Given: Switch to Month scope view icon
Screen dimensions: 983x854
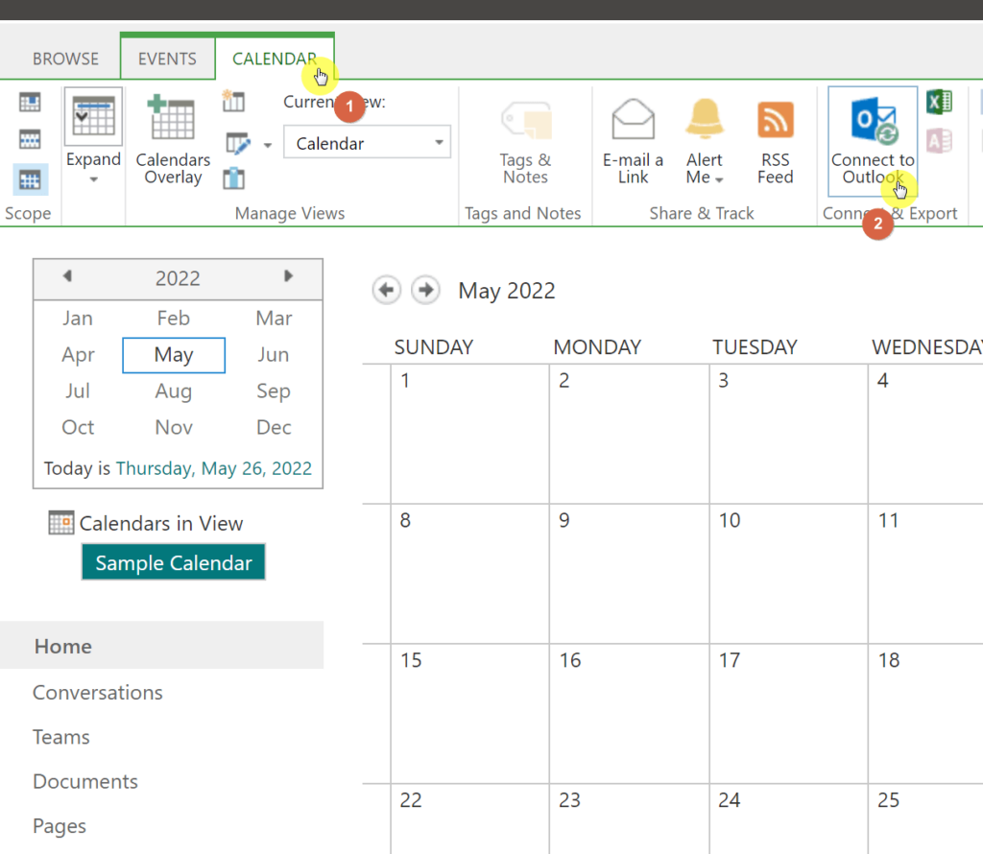Looking at the screenshot, I should click(x=30, y=180).
